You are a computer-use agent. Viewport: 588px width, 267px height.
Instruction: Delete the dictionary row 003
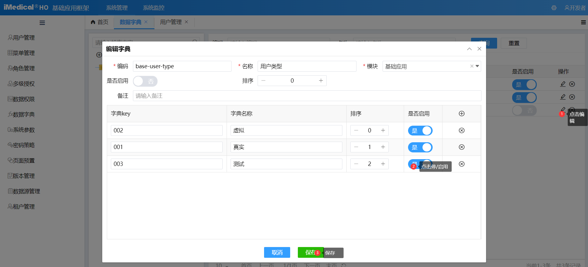(461, 164)
